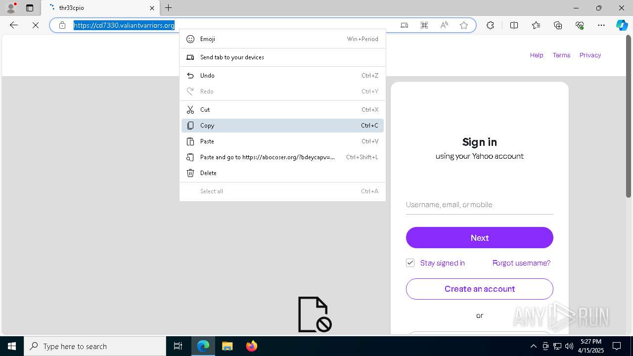The height and width of the screenshot is (356, 633).
Task: Open notification center icon
Action: coord(617,346)
